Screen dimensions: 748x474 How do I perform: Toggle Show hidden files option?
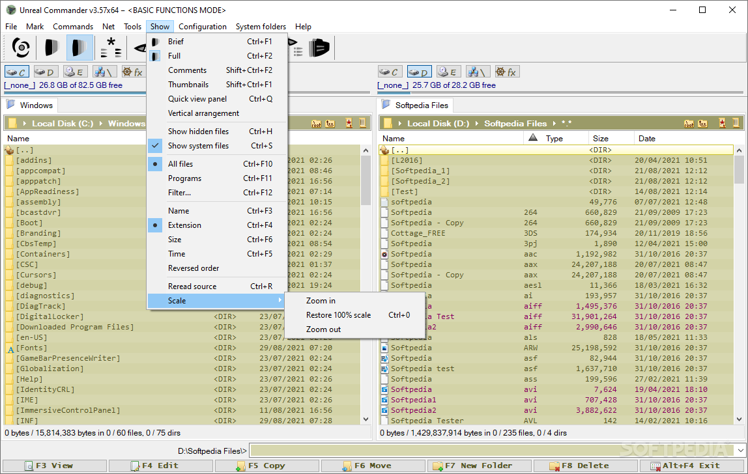point(217,131)
